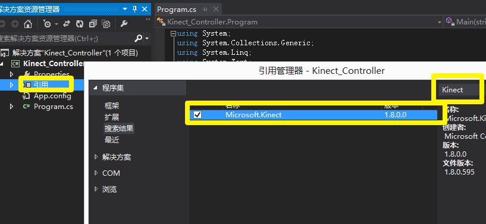Open the search options dropdown arrow
Viewport: 486px width, 224px height.
pyautogui.click(x=147, y=39)
